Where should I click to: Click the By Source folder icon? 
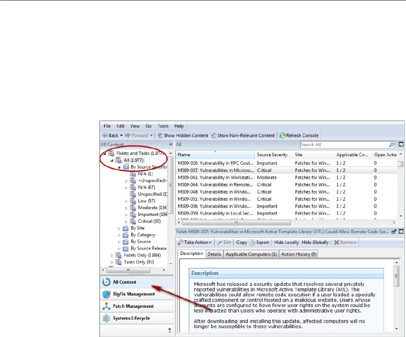pyautogui.click(x=126, y=242)
